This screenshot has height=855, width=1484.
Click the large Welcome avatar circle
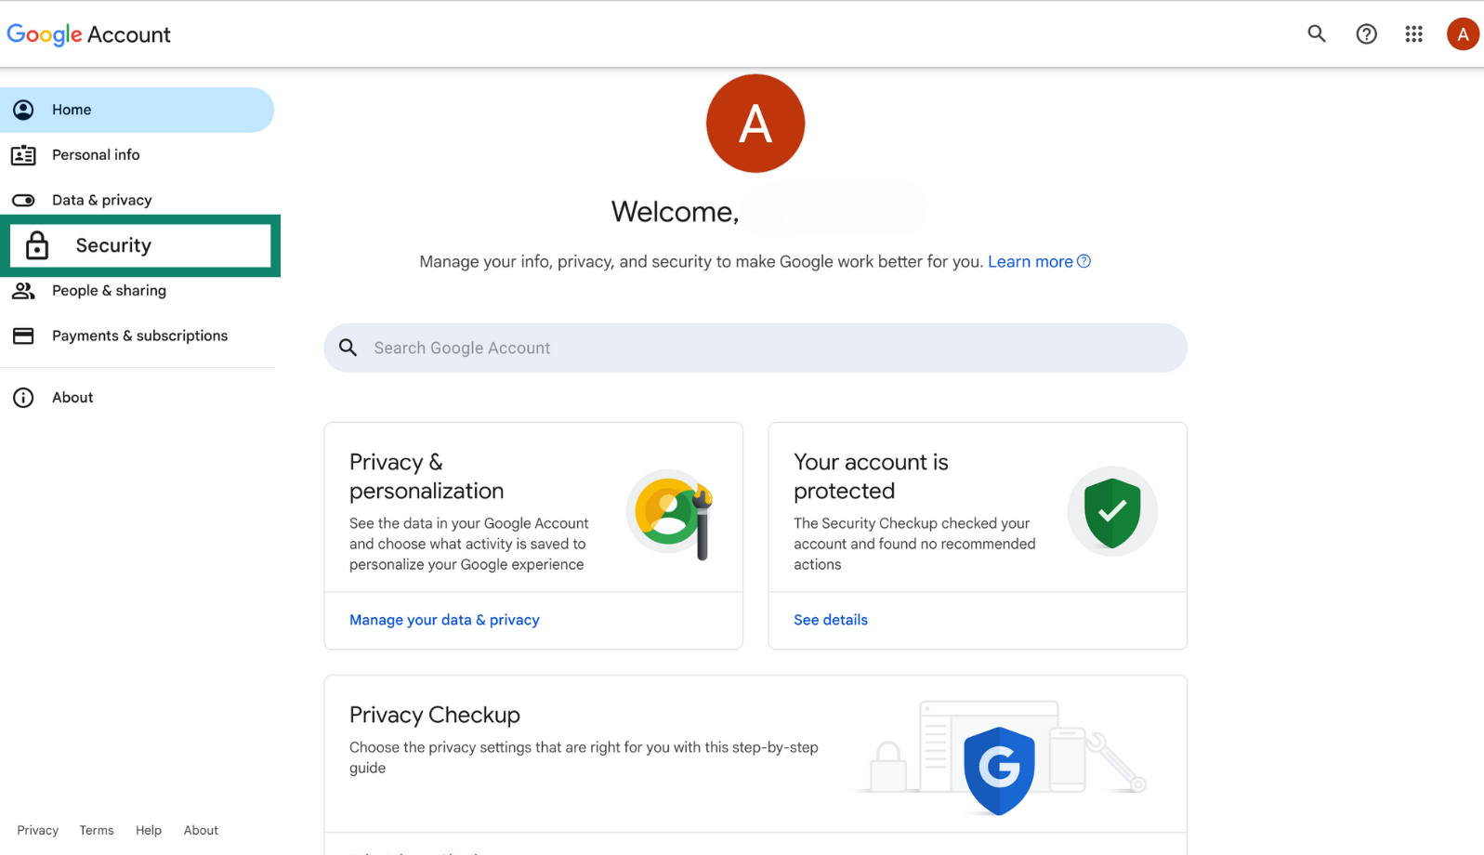coord(755,123)
